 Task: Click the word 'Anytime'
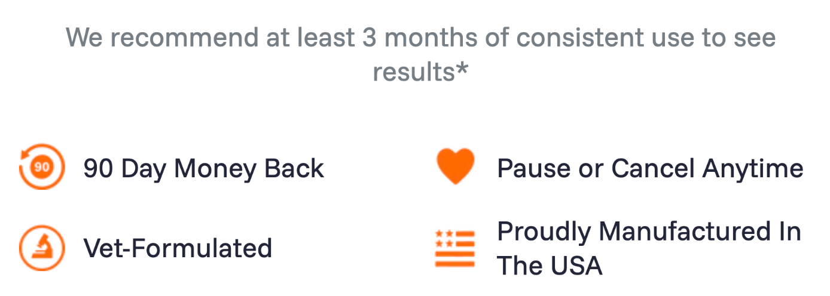pyautogui.click(x=753, y=169)
